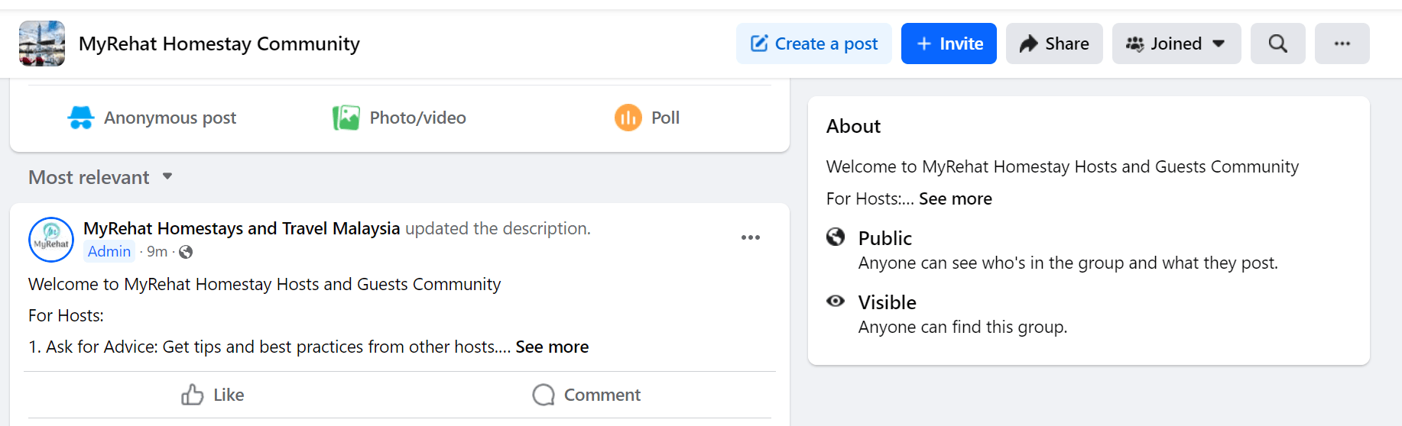Click the Visible eye icon in About
Image resolution: width=1402 pixels, height=426 pixels.
(836, 301)
